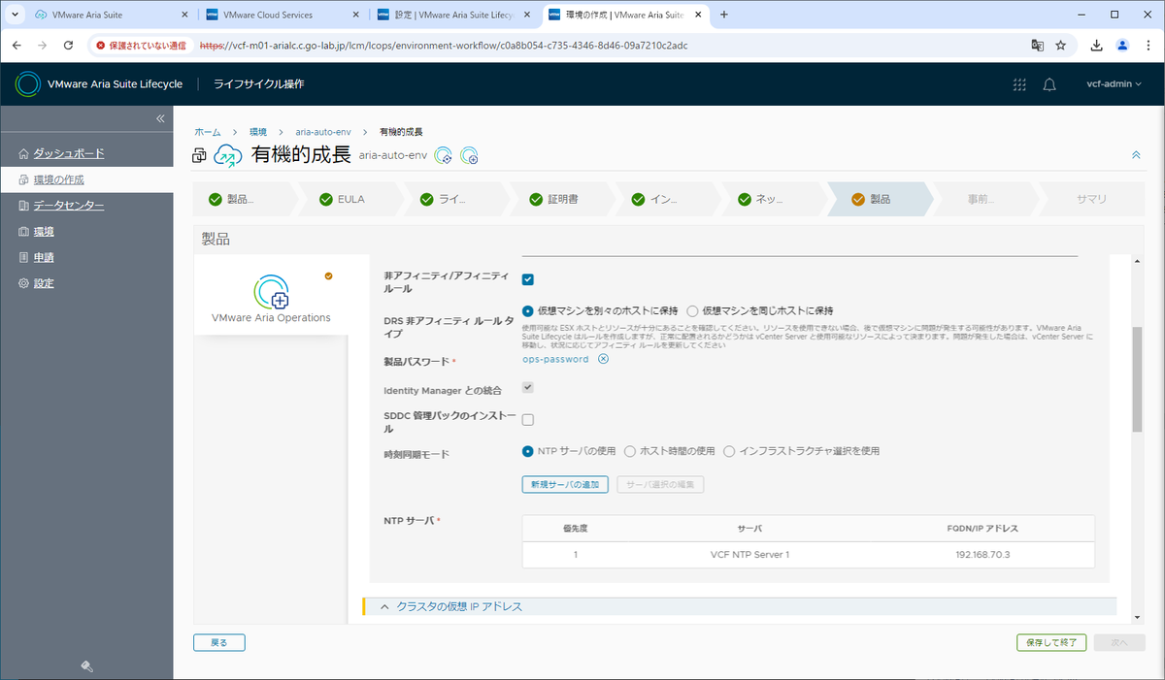Select the current 製品 wizard step
Viewport: 1165px width, 680px height.
tap(879, 199)
